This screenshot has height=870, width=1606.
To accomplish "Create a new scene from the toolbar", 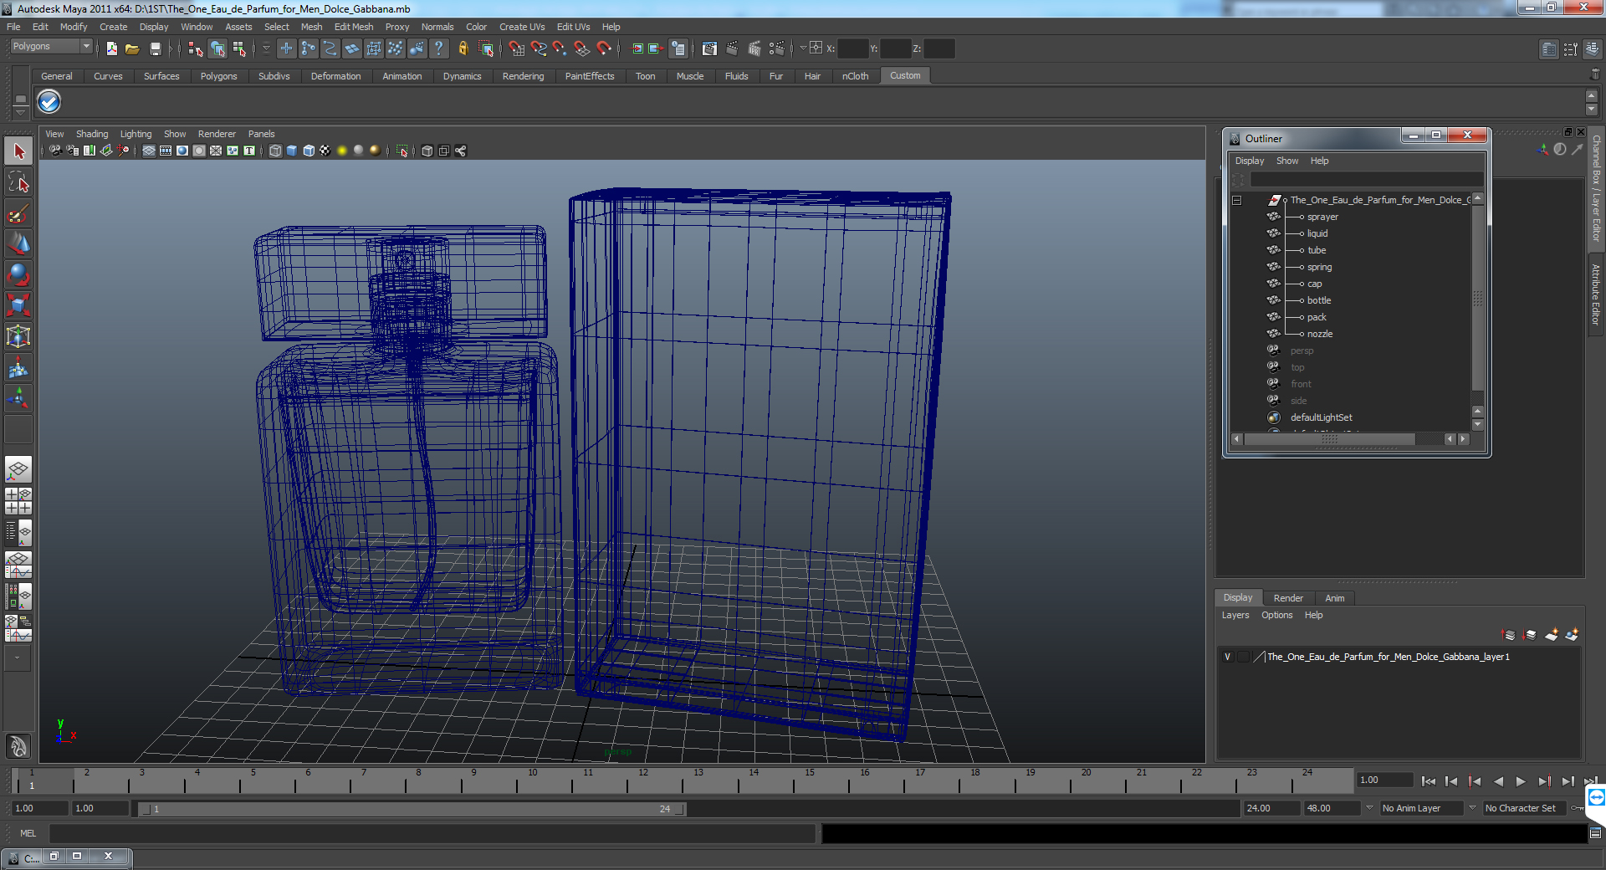I will click(112, 49).
